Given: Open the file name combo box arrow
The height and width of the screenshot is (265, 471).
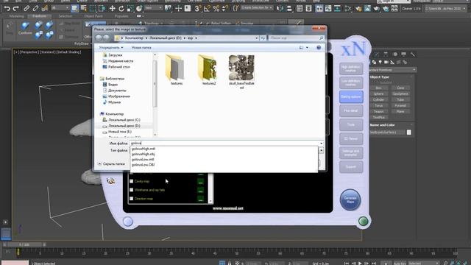Looking at the screenshot, I should (321, 144).
